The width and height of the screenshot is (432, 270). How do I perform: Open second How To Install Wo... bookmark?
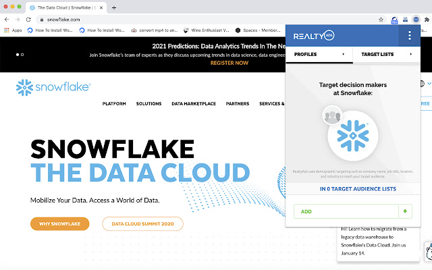coord(102,30)
